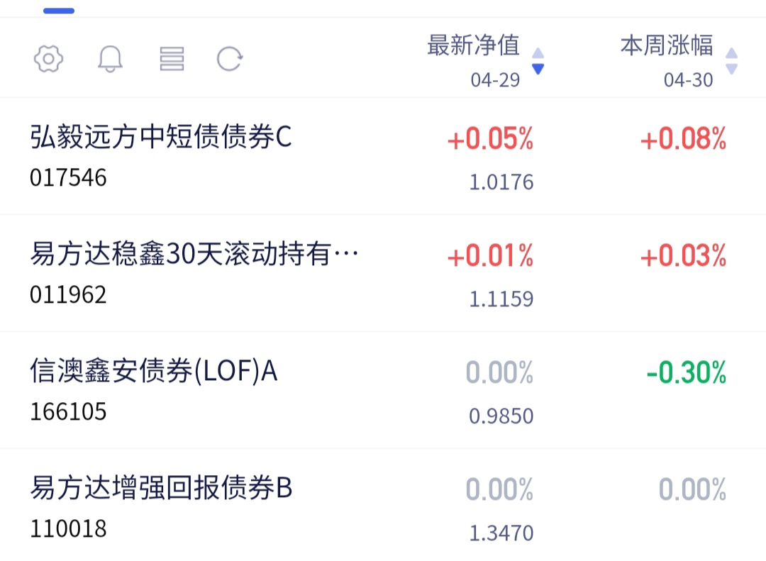Select the 本周涨幅 column header
766x561 pixels.
point(667,47)
